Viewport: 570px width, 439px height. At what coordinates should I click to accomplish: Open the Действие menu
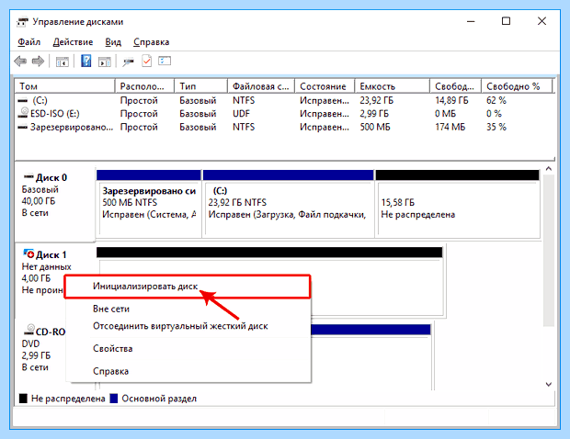pos(73,42)
